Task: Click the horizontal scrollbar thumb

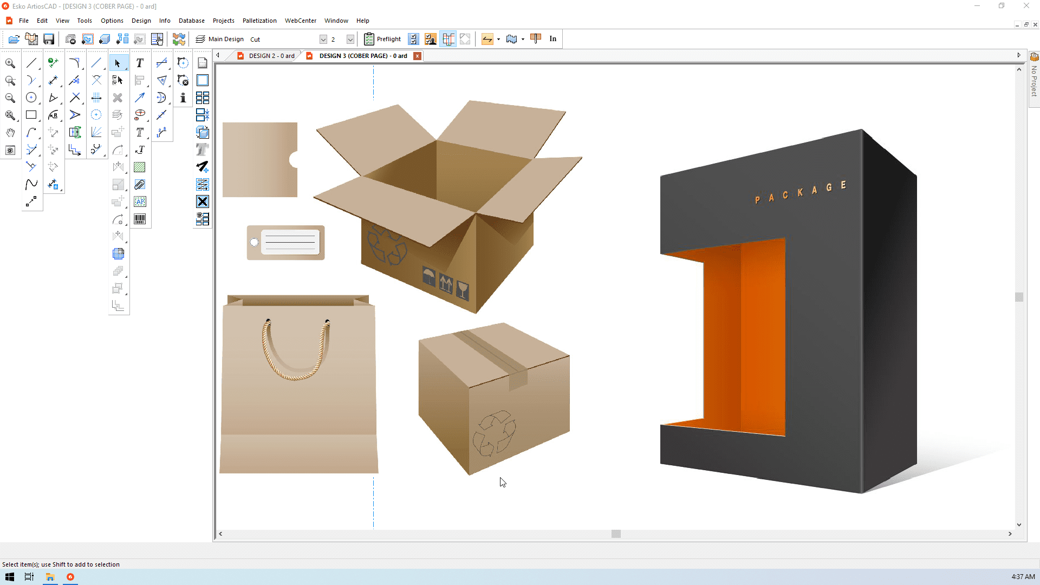Action: pos(616,534)
